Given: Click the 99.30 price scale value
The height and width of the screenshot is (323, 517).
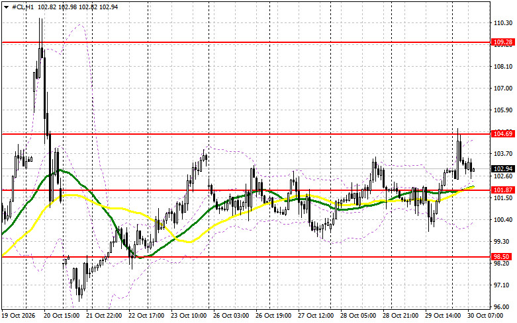Looking at the screenshot, I should pos(503,242).
